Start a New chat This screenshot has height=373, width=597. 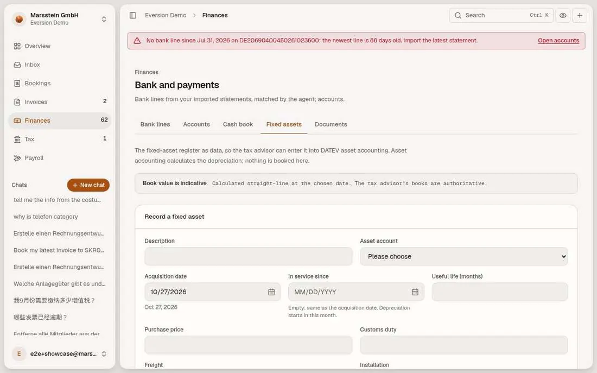88,185
